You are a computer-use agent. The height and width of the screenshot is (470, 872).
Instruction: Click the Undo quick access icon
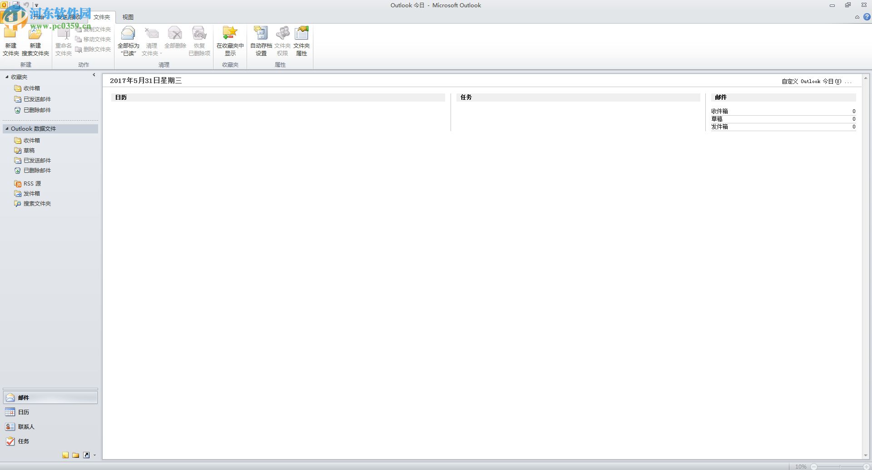click(26, 5)
